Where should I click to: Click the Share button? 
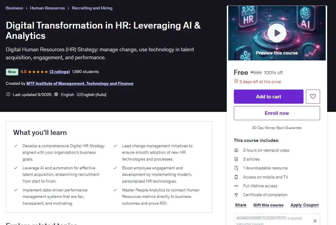tap(241, 205)
